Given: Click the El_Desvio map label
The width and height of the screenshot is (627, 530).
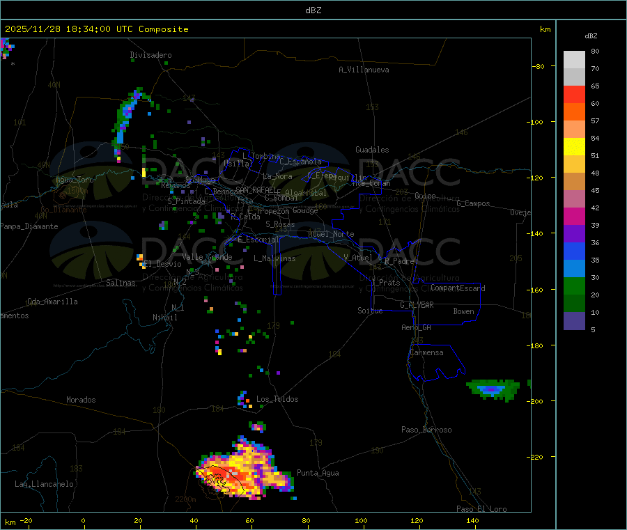Looking at the screenshot, I should (162, 264).
